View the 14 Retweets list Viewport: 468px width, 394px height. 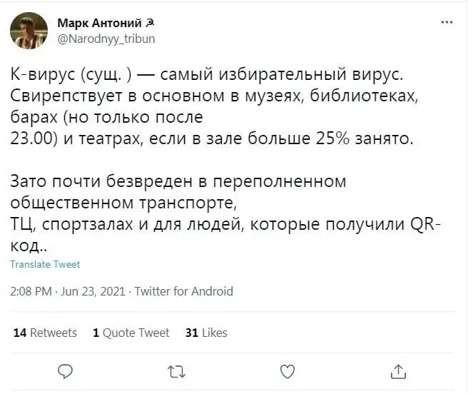[x=45, y=333]
